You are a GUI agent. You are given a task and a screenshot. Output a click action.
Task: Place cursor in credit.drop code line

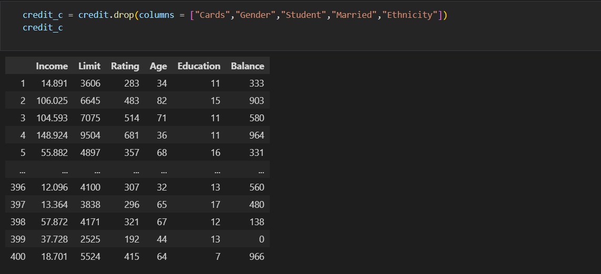point(235,15)
